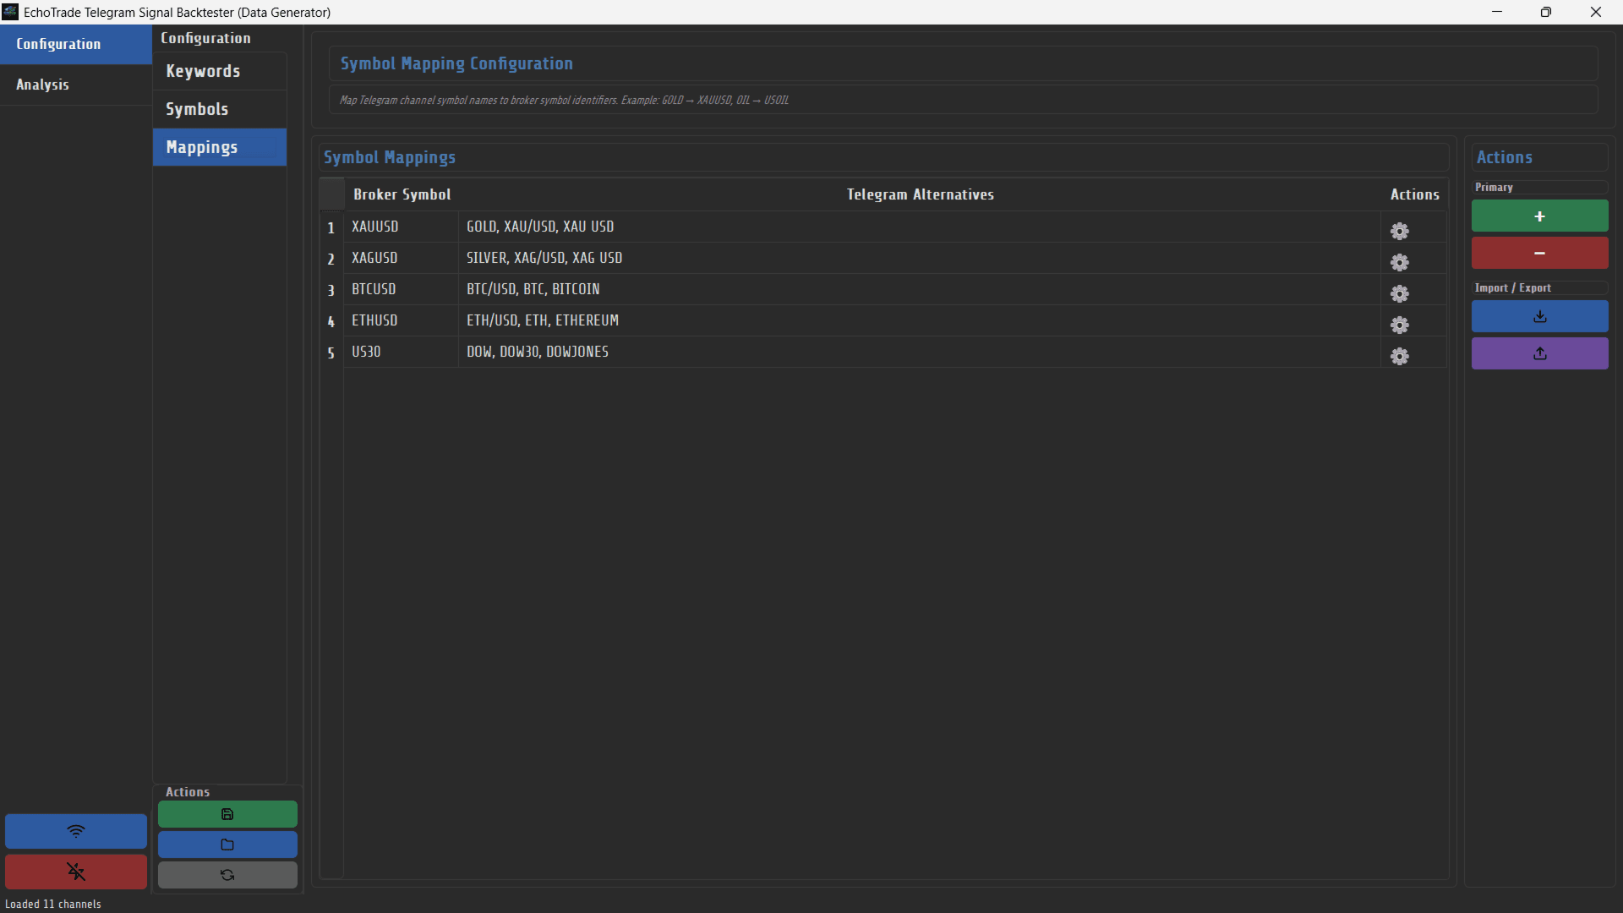The image size is (1623, 913).
Task: Select row number 4 header
Action: pos(331,321)
